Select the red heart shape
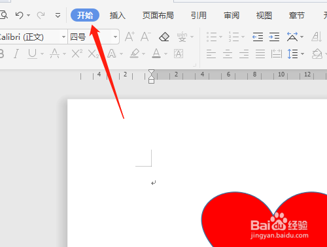This screenshot has height=247, width=327. pyautogui.click(x=264, y=220)
